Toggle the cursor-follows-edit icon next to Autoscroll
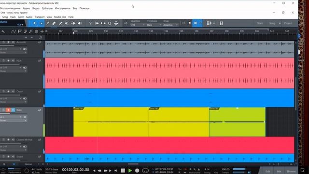The image size is (309, 174). tap(200, 23)
